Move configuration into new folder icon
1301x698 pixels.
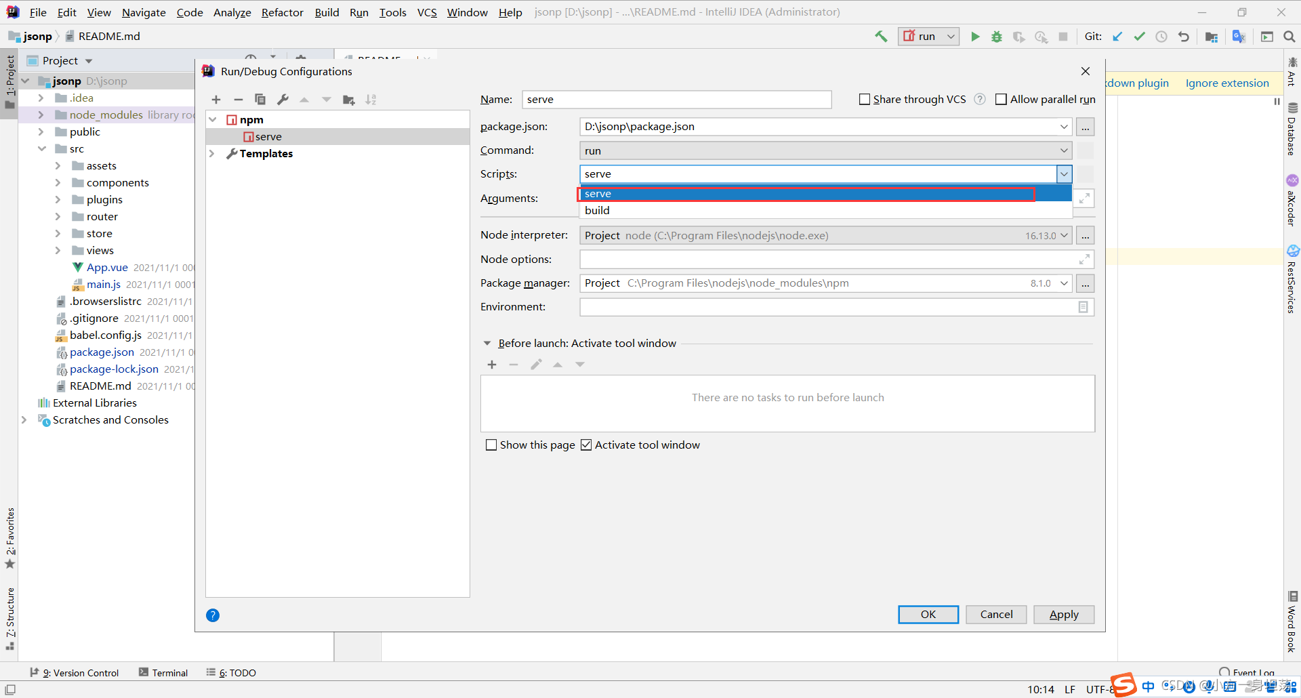[x=349, y=100]
